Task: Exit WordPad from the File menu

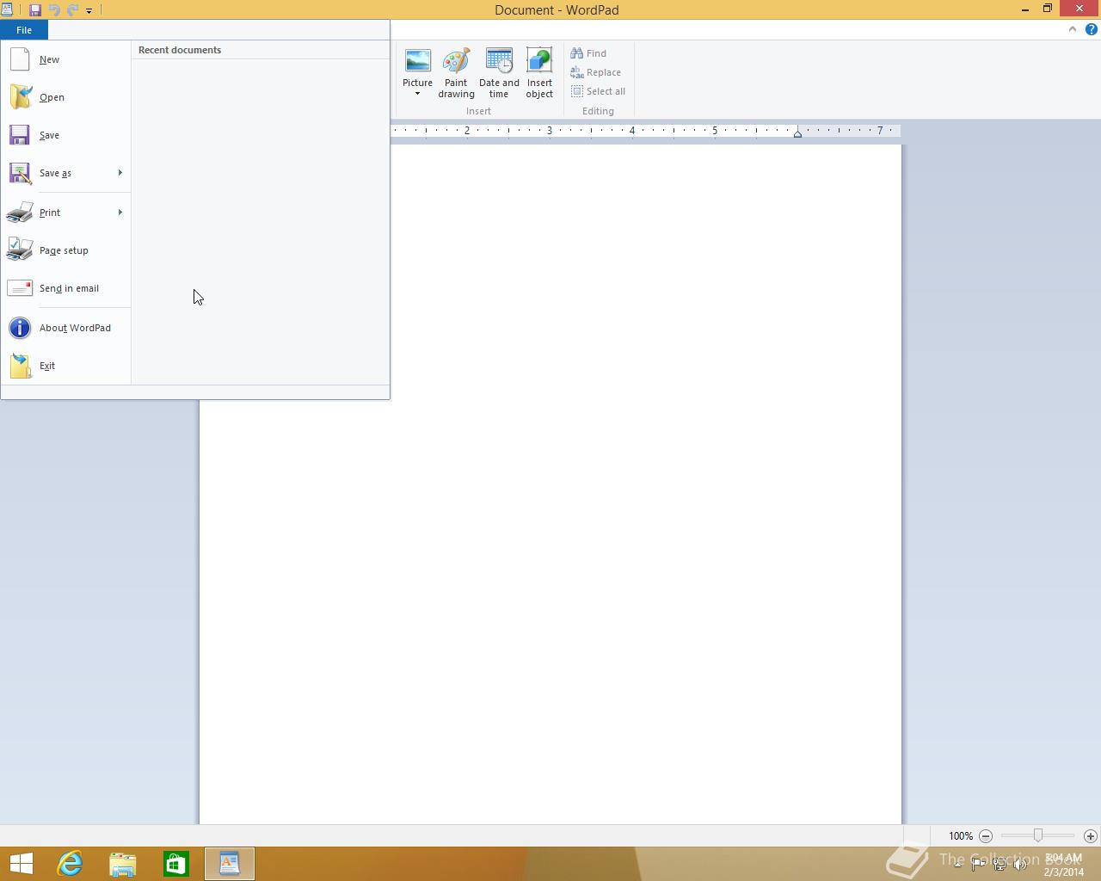Action: 66,366
